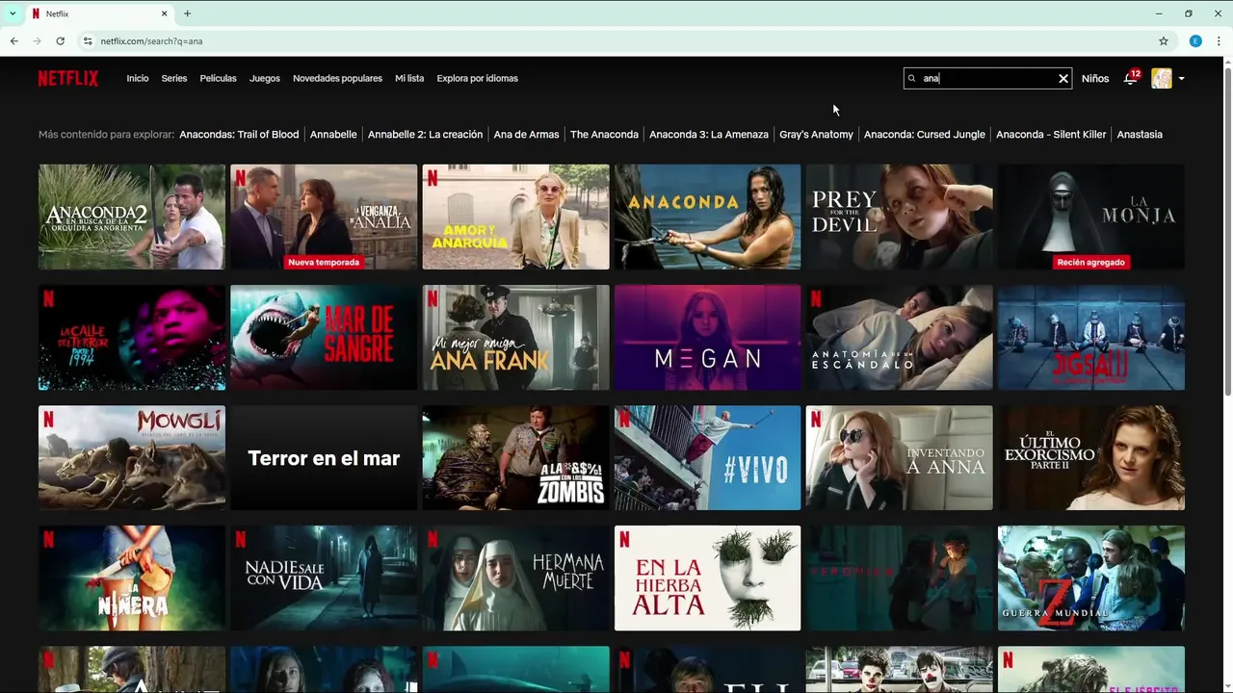The height and width of the screenshot is (693, 1233).
Task: Click the address bar URL
Action: click(x=151, y=41)
